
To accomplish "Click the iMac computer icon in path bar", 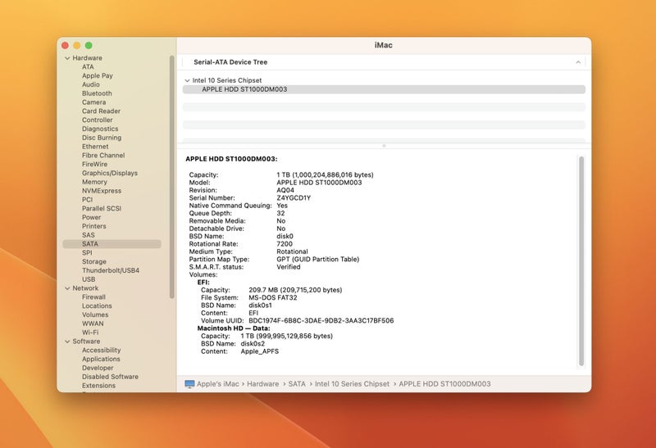I will coord(189,384).
